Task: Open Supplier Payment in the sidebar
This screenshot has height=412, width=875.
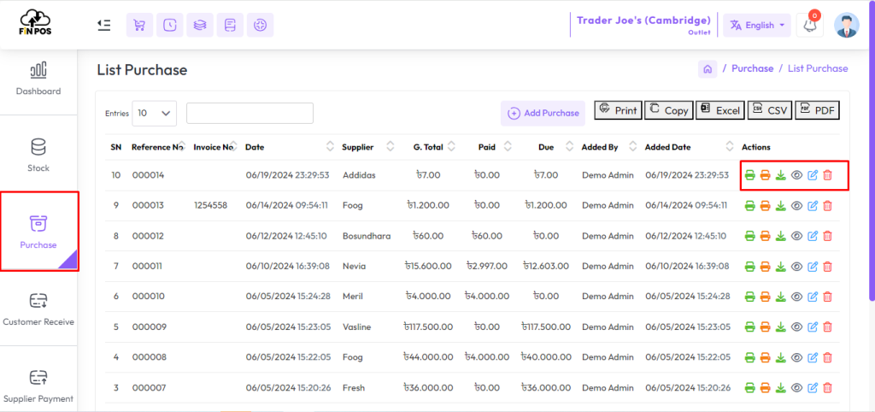Action: point(38,386)
